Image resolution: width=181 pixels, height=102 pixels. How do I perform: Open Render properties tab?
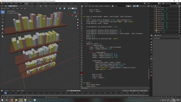pos(151,42)
